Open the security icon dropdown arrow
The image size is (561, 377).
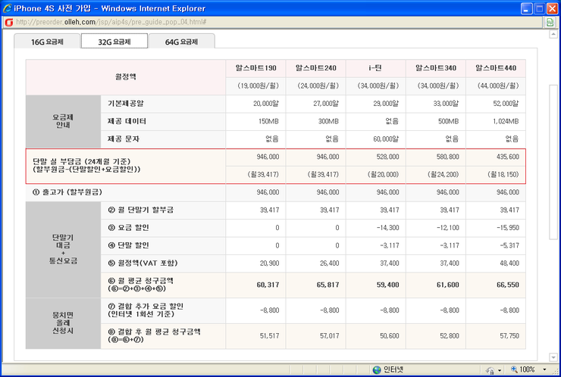[x=500, y=369]
